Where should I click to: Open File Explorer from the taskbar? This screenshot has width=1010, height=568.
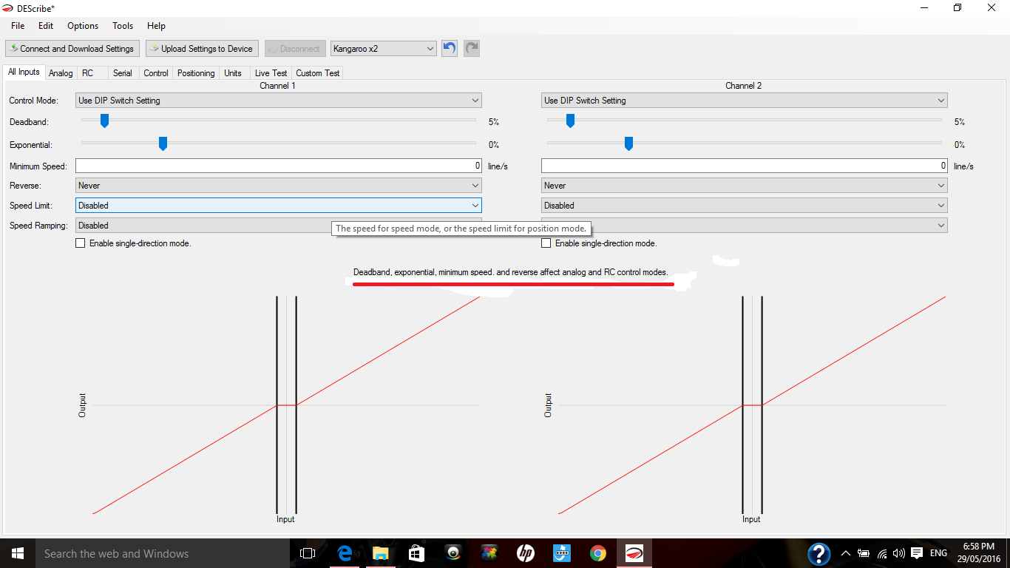point(380,553)
